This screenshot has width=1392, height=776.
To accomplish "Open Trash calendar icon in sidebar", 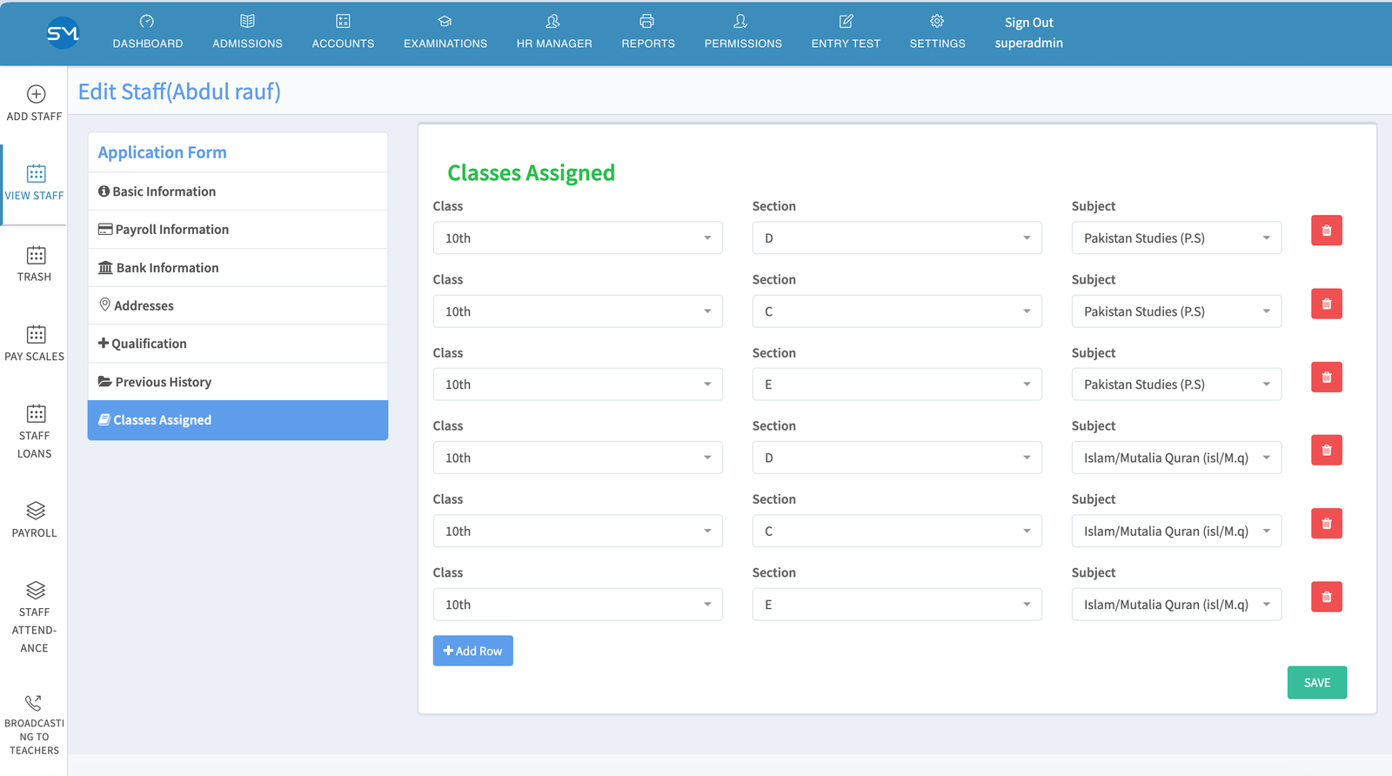I will (x=36, y=255).
